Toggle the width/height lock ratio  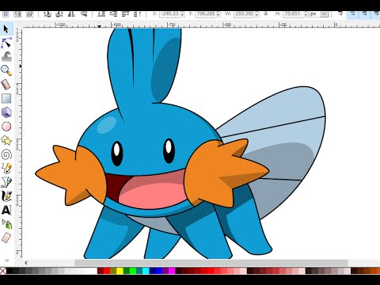click(x=266, y=13)
